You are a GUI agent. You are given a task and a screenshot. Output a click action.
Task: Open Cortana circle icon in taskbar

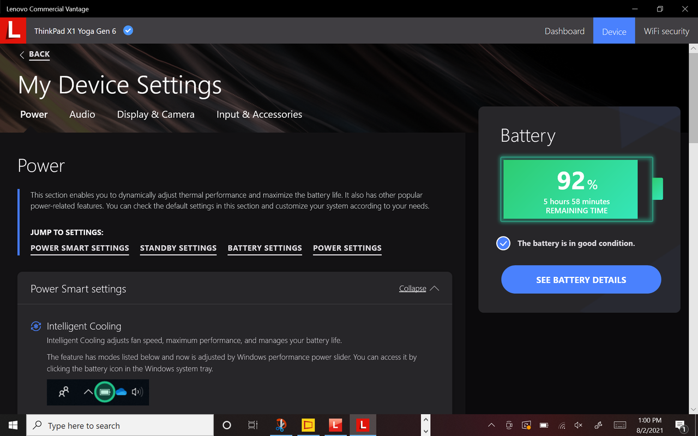[227, 425]
